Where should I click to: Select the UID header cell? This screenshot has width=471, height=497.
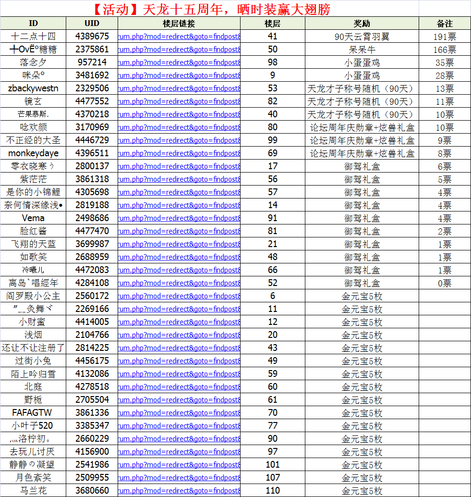pos(92,24)
